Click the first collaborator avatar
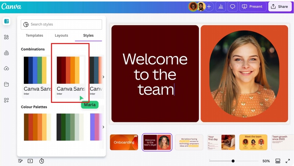 [193, 7]
